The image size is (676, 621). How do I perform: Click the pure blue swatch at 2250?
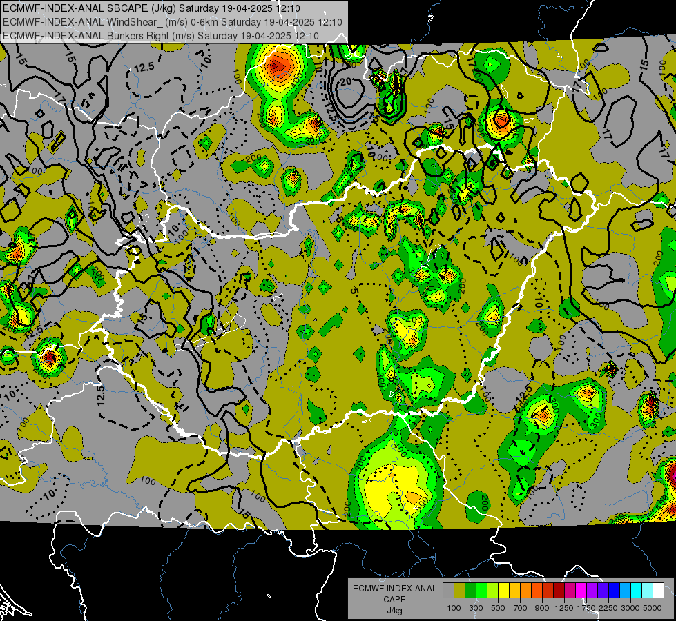[615, 590]
